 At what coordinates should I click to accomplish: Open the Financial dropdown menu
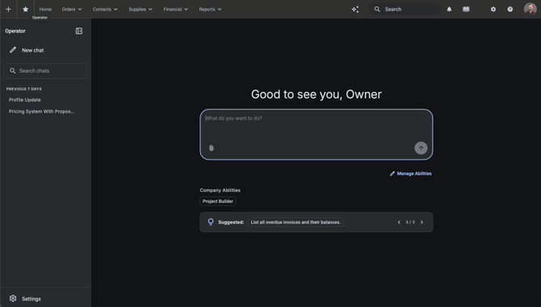175,10
